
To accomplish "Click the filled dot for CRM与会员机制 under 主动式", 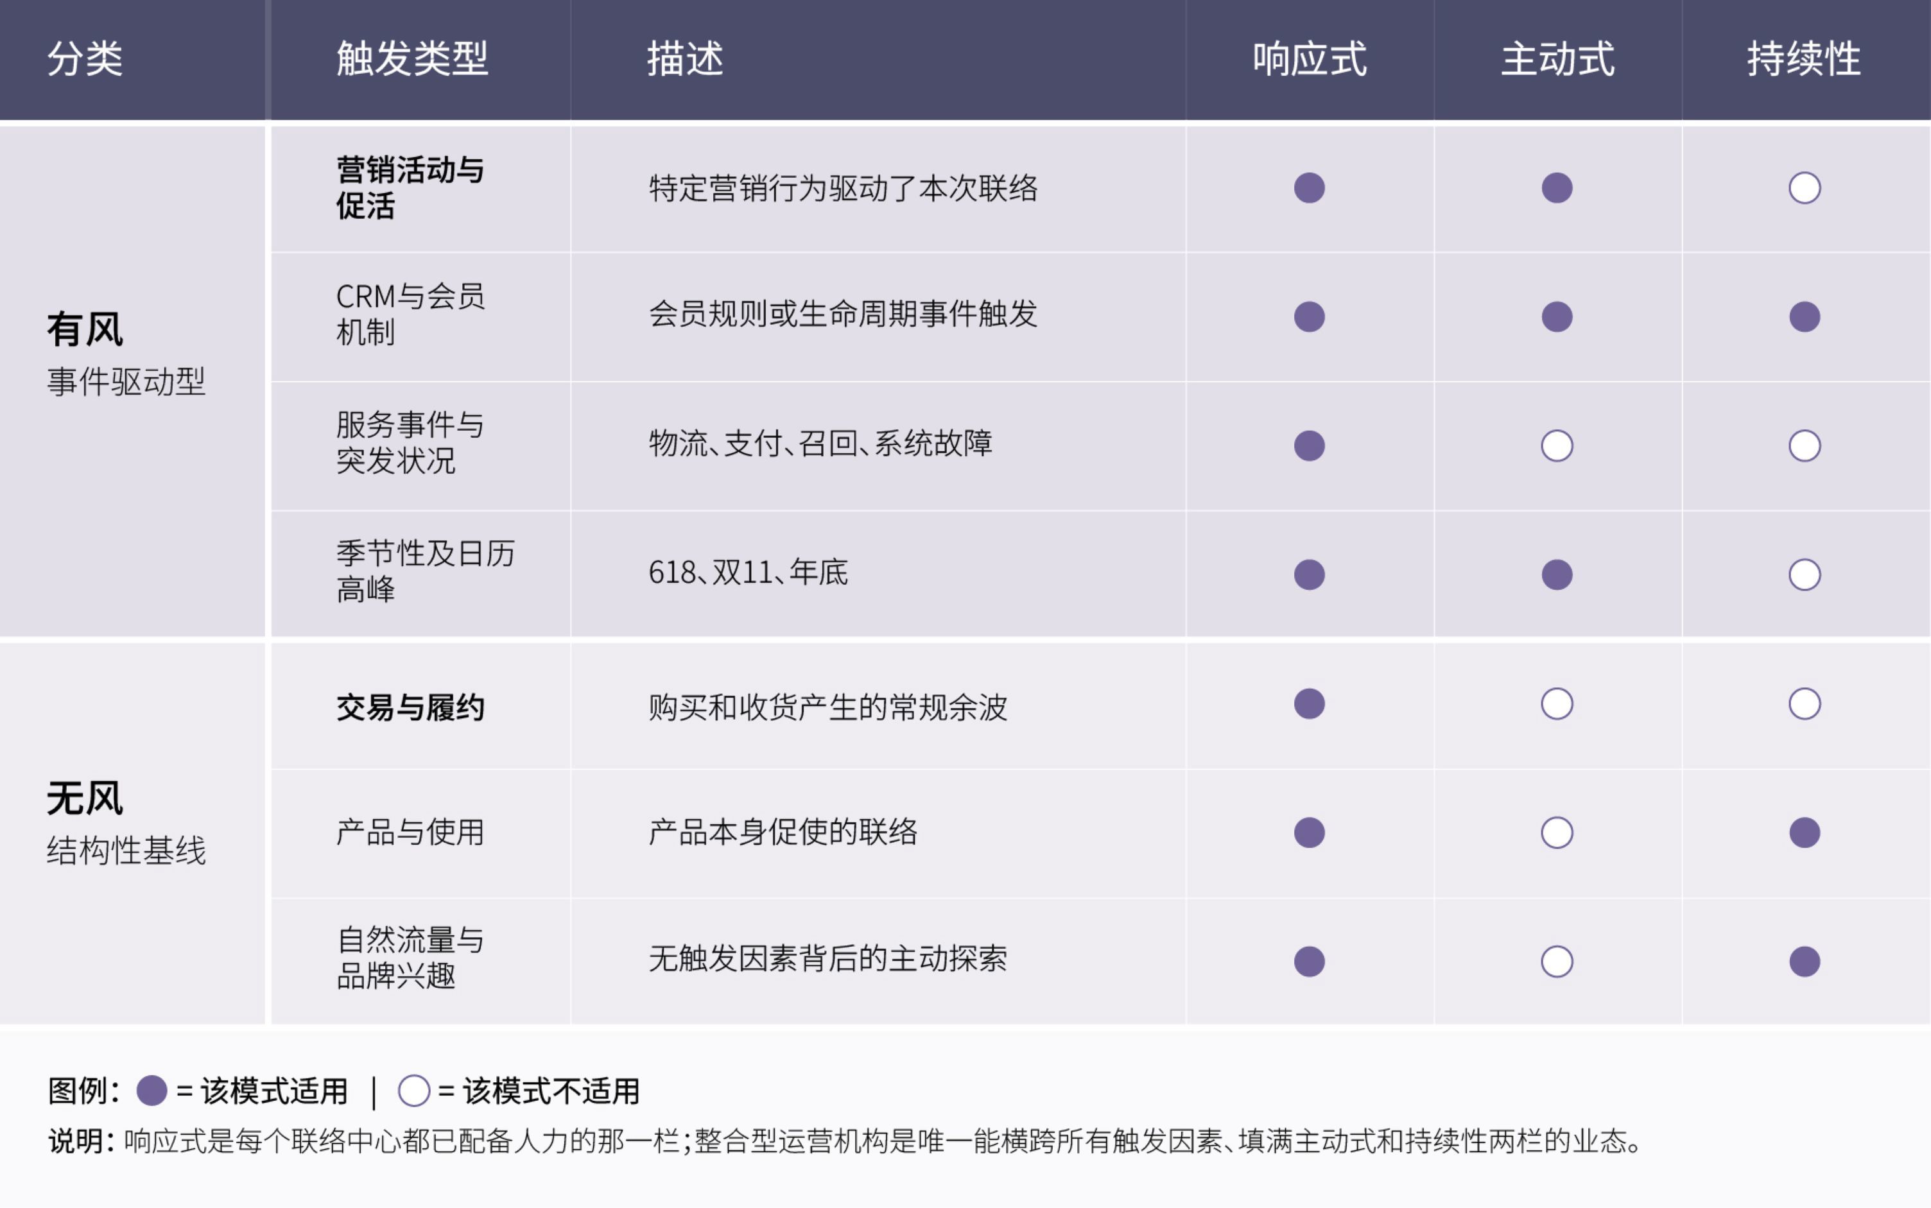I will 1556,317.
